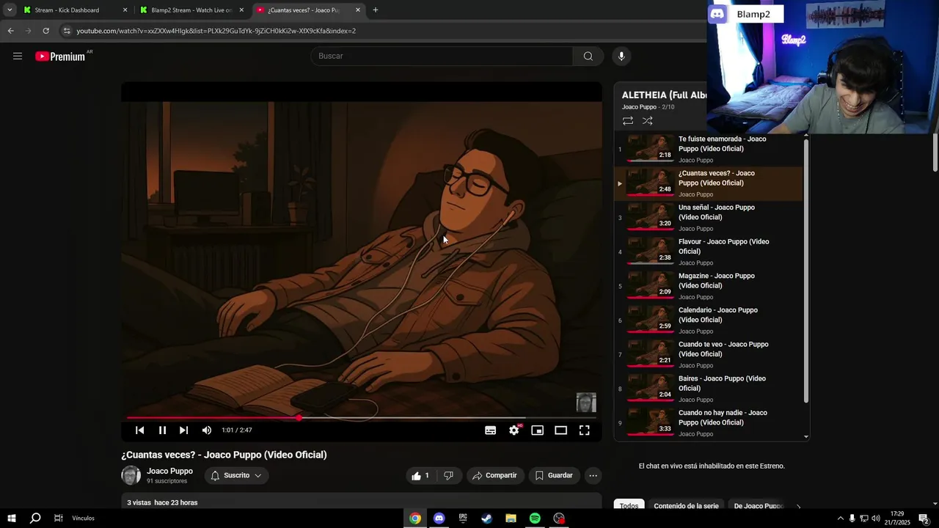Enter fullscreen mode

coord(585,430)
